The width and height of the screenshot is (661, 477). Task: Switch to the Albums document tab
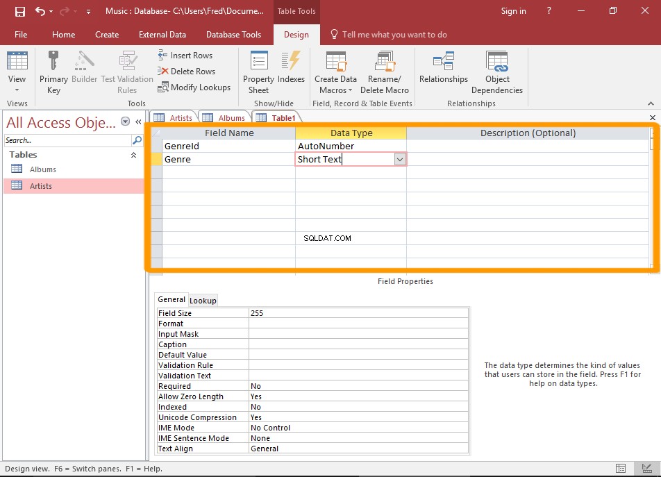(x=224, y=118)
